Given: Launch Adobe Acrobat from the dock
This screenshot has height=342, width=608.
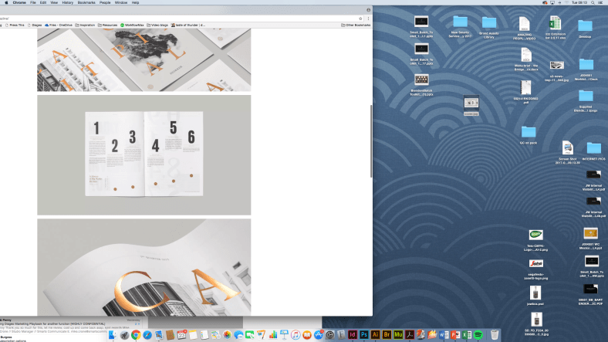Looking at the screenshot, I should [x=410, y=334].
